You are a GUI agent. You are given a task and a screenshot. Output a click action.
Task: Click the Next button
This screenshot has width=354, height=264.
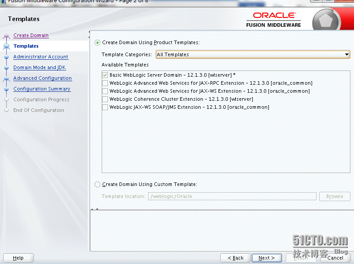(x=267, y=258)
